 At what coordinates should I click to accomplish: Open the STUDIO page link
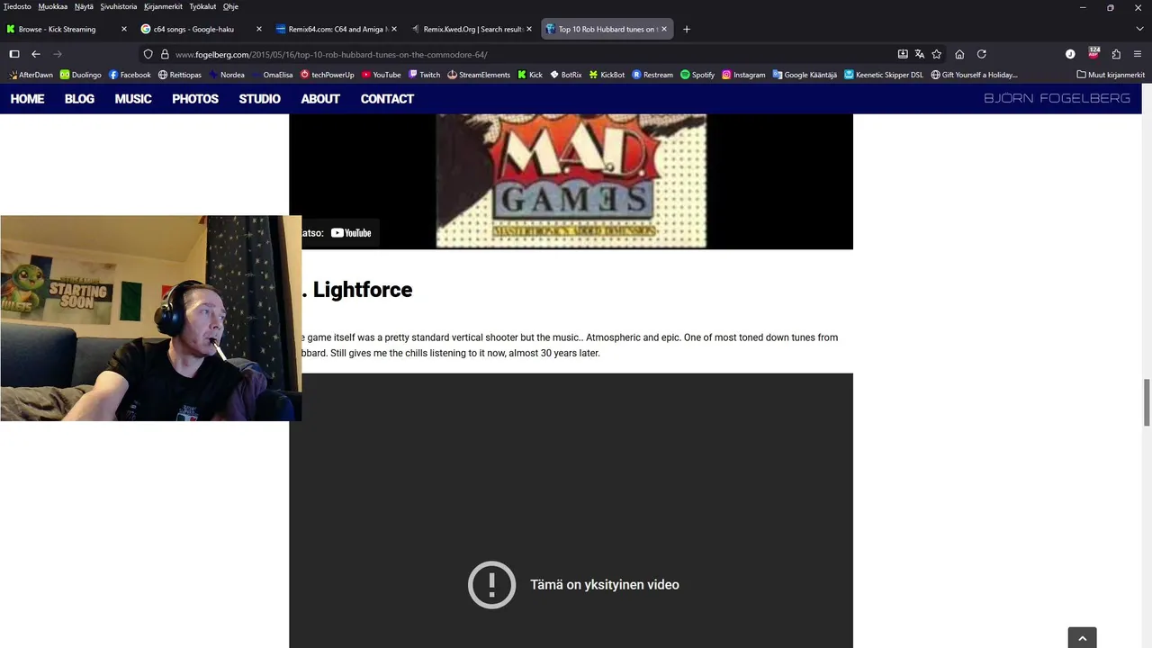pyautogui.click(x=260, y=99)
